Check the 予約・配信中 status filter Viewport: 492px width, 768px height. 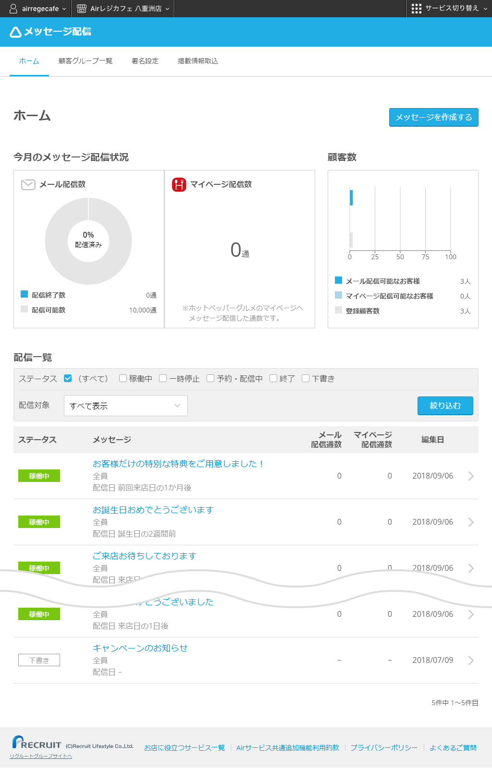pyautogui.click(x=210, y=378)
